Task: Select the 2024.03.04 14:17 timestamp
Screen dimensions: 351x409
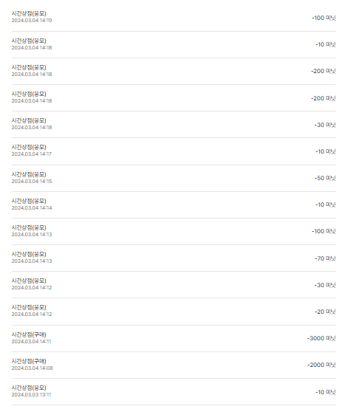Action: [x=32, y=154]
